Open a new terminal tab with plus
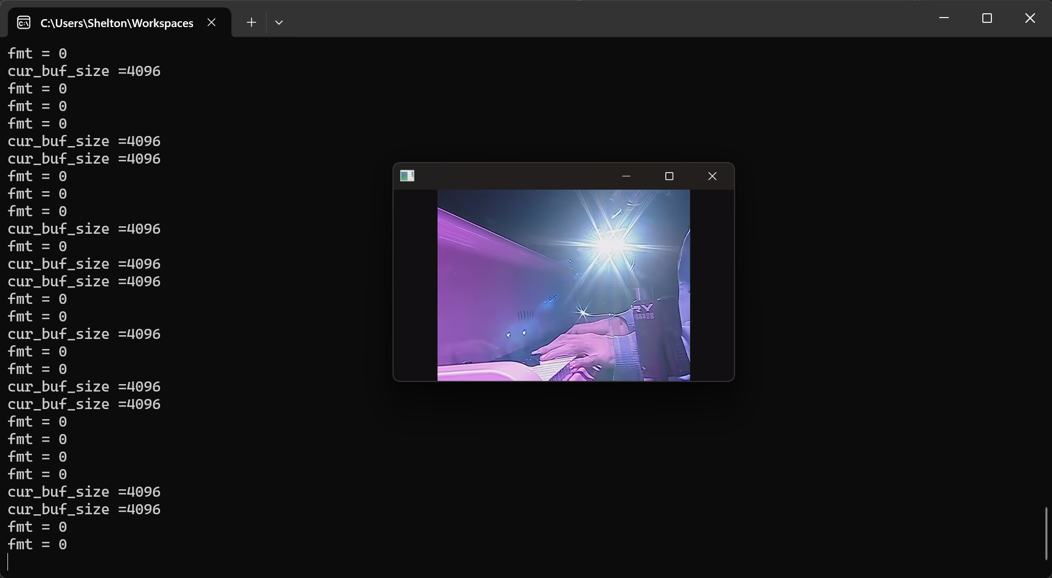The image size is (1052, 578). pos(252,22)
